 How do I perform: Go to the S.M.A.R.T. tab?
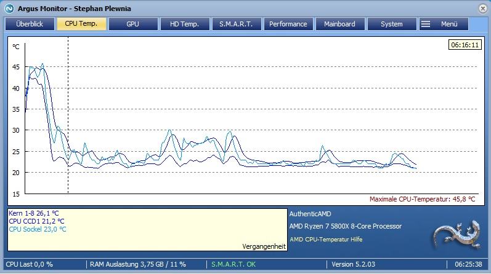(237, 24)
